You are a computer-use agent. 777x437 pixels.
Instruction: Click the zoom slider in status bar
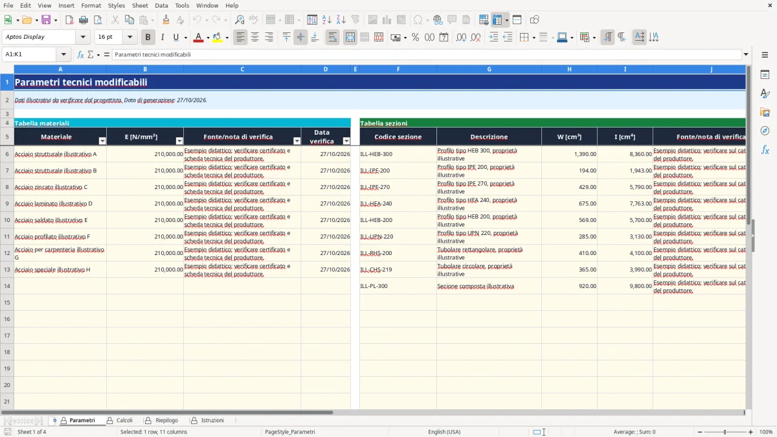(x=725, y=432)
